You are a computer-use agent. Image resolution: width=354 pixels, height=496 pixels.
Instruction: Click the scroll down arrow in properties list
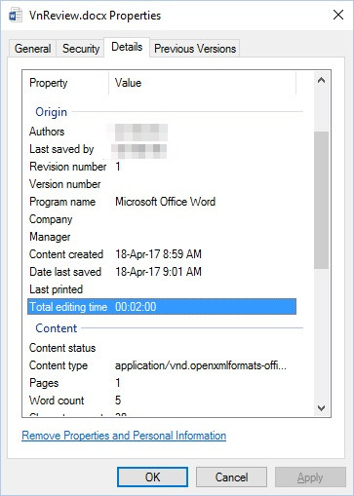(x=321, y=408)
